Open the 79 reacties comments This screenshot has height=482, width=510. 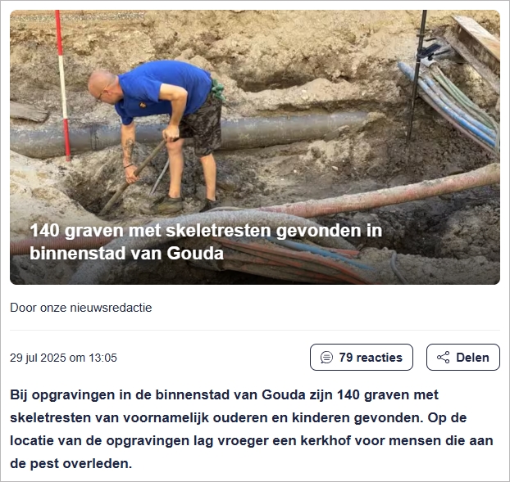[x=362, y=358]
